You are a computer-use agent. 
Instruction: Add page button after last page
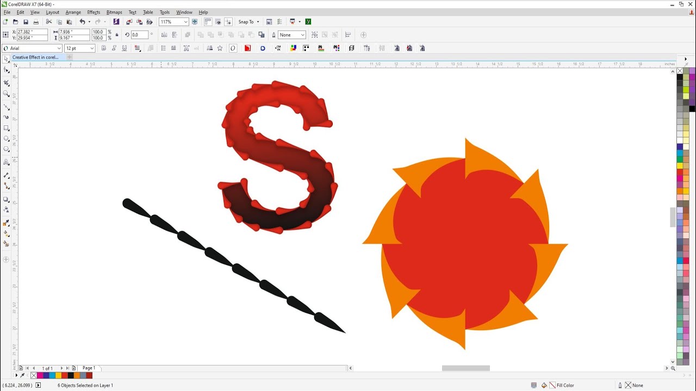point(73,368)
